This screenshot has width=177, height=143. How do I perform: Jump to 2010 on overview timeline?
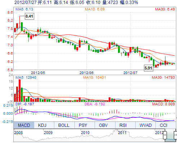85,133
